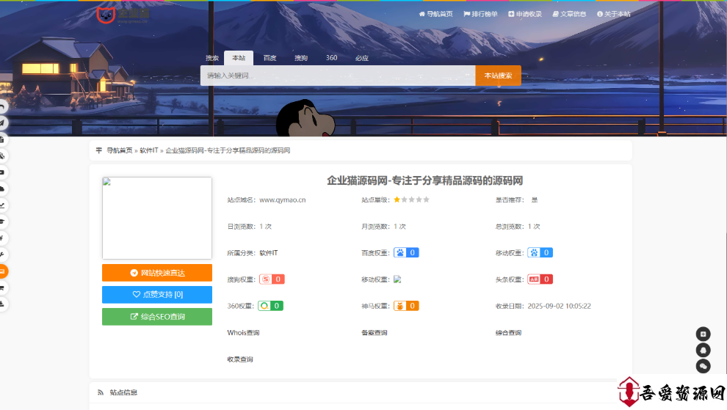Click the 软件IT category value
The image size is (727, 410).
(x=269, y=253)
